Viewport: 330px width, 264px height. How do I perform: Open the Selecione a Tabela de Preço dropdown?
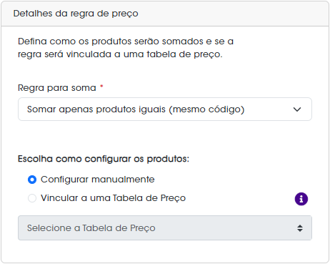(x=165, y=228)
